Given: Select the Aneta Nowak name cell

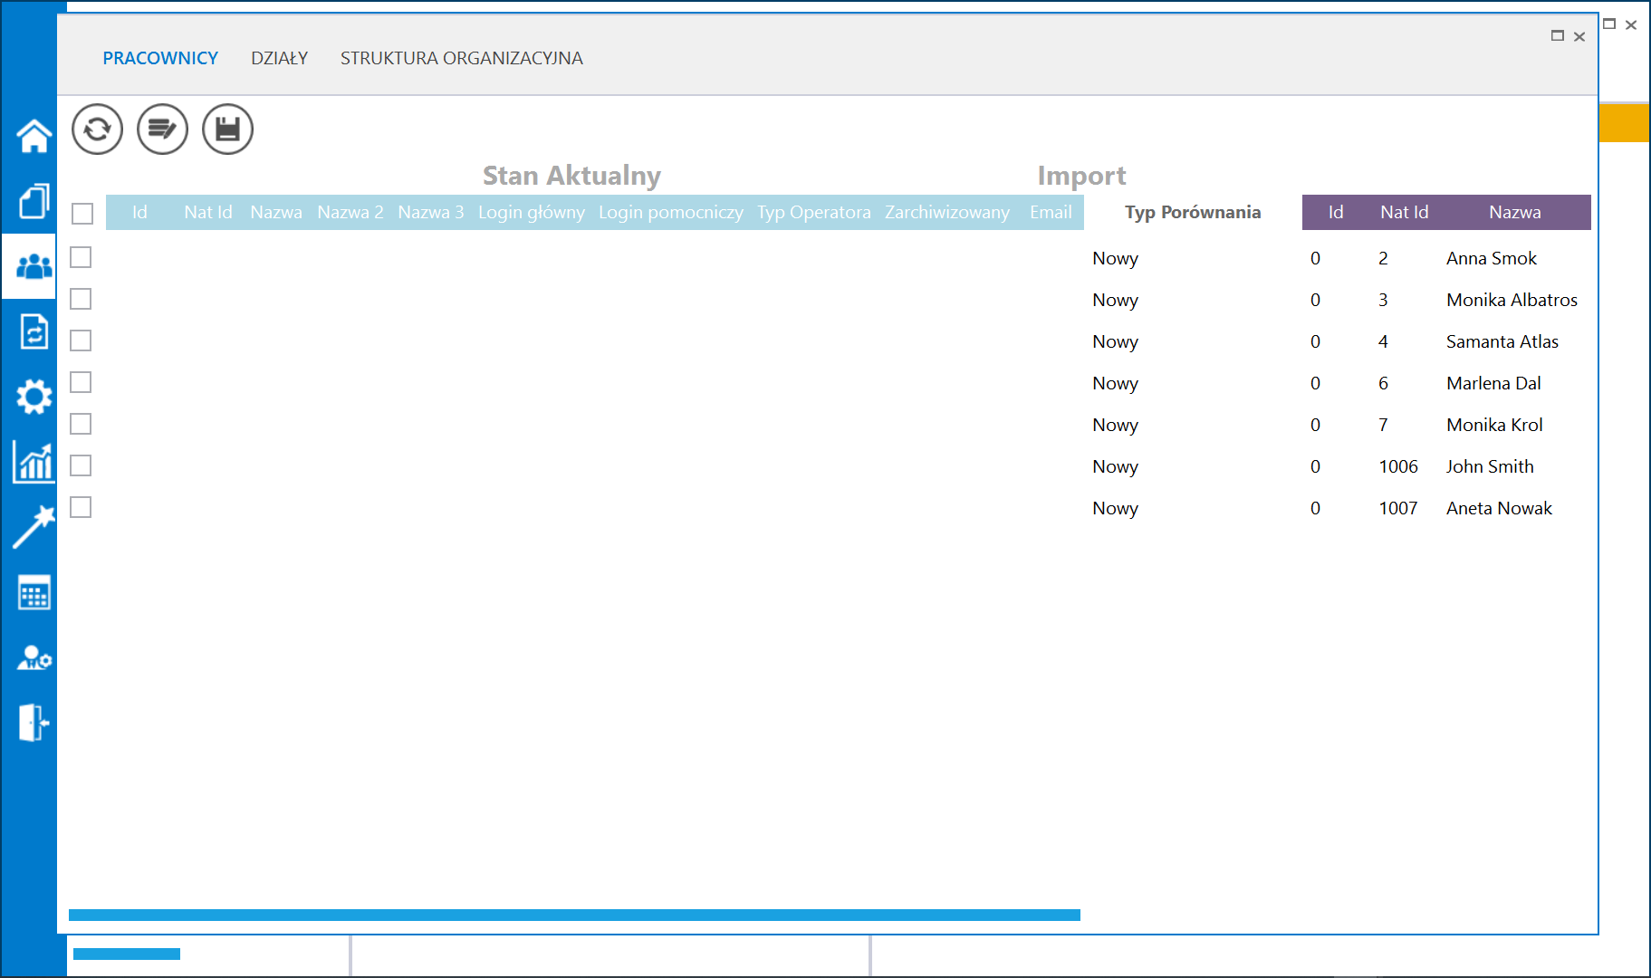Looking at the screenshot, I should tap(1499, 508).
